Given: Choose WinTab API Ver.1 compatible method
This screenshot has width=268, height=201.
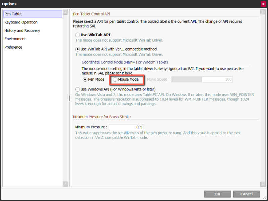Looking at the screenshot, I should click(78, 49).
